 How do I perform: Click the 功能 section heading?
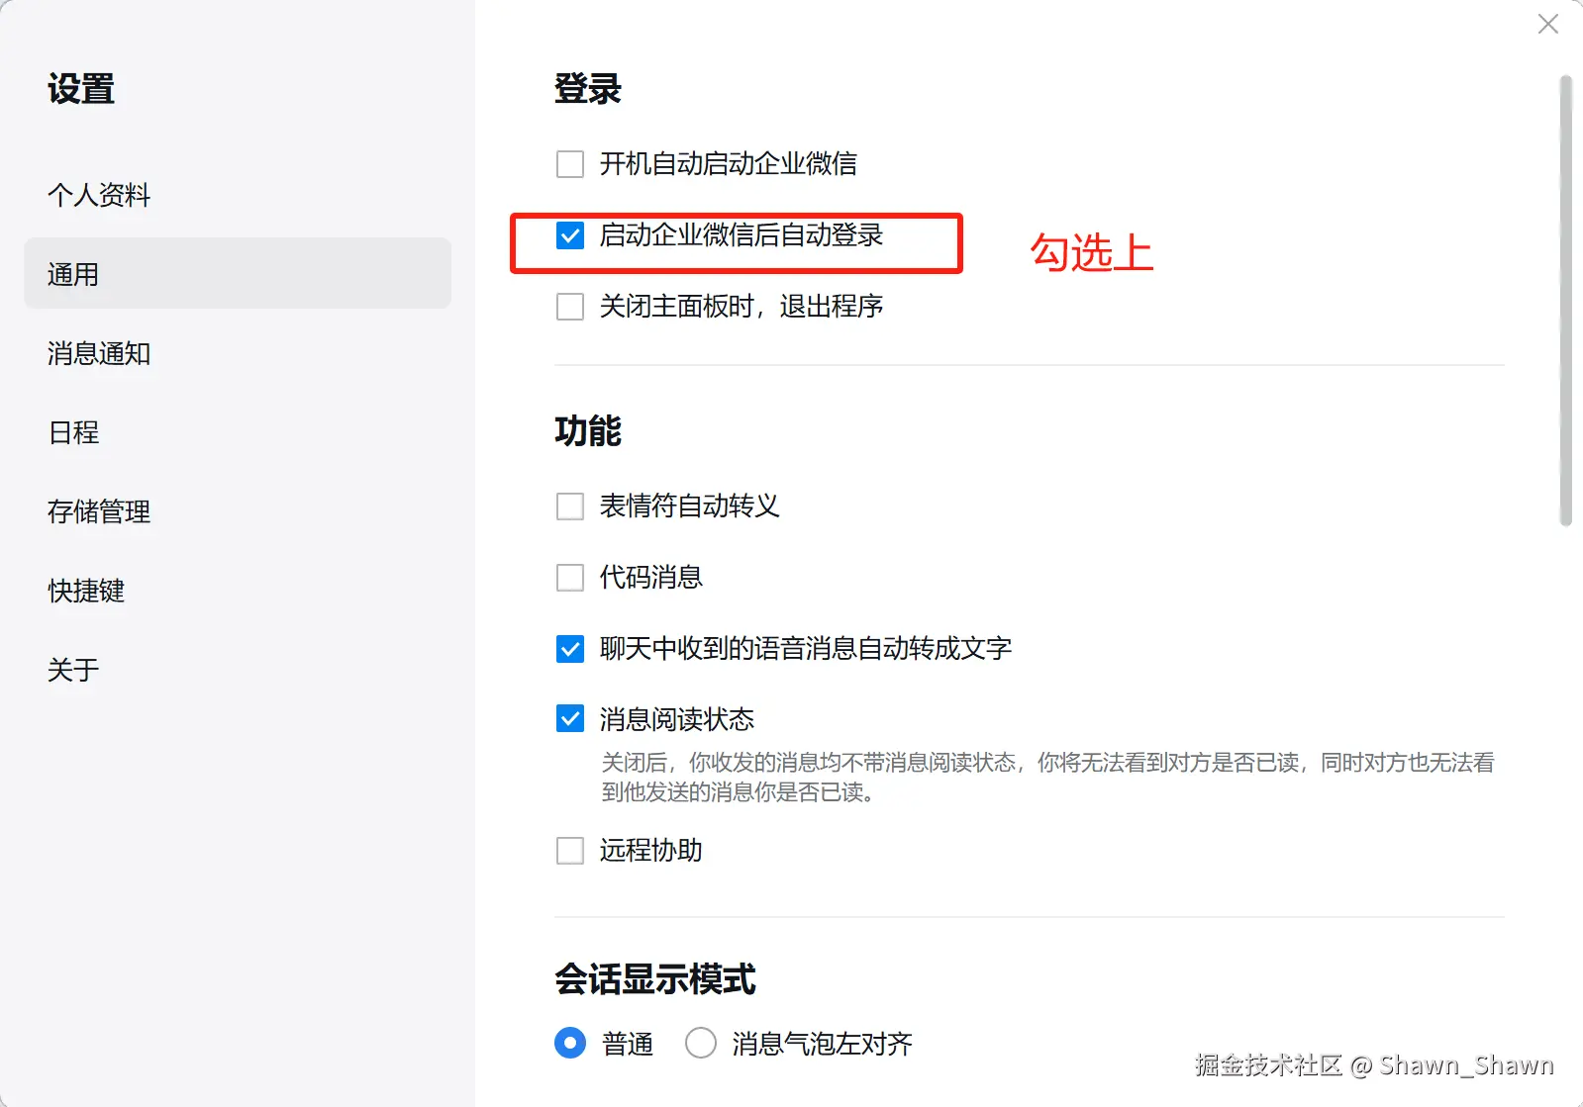tap(588, 431)
